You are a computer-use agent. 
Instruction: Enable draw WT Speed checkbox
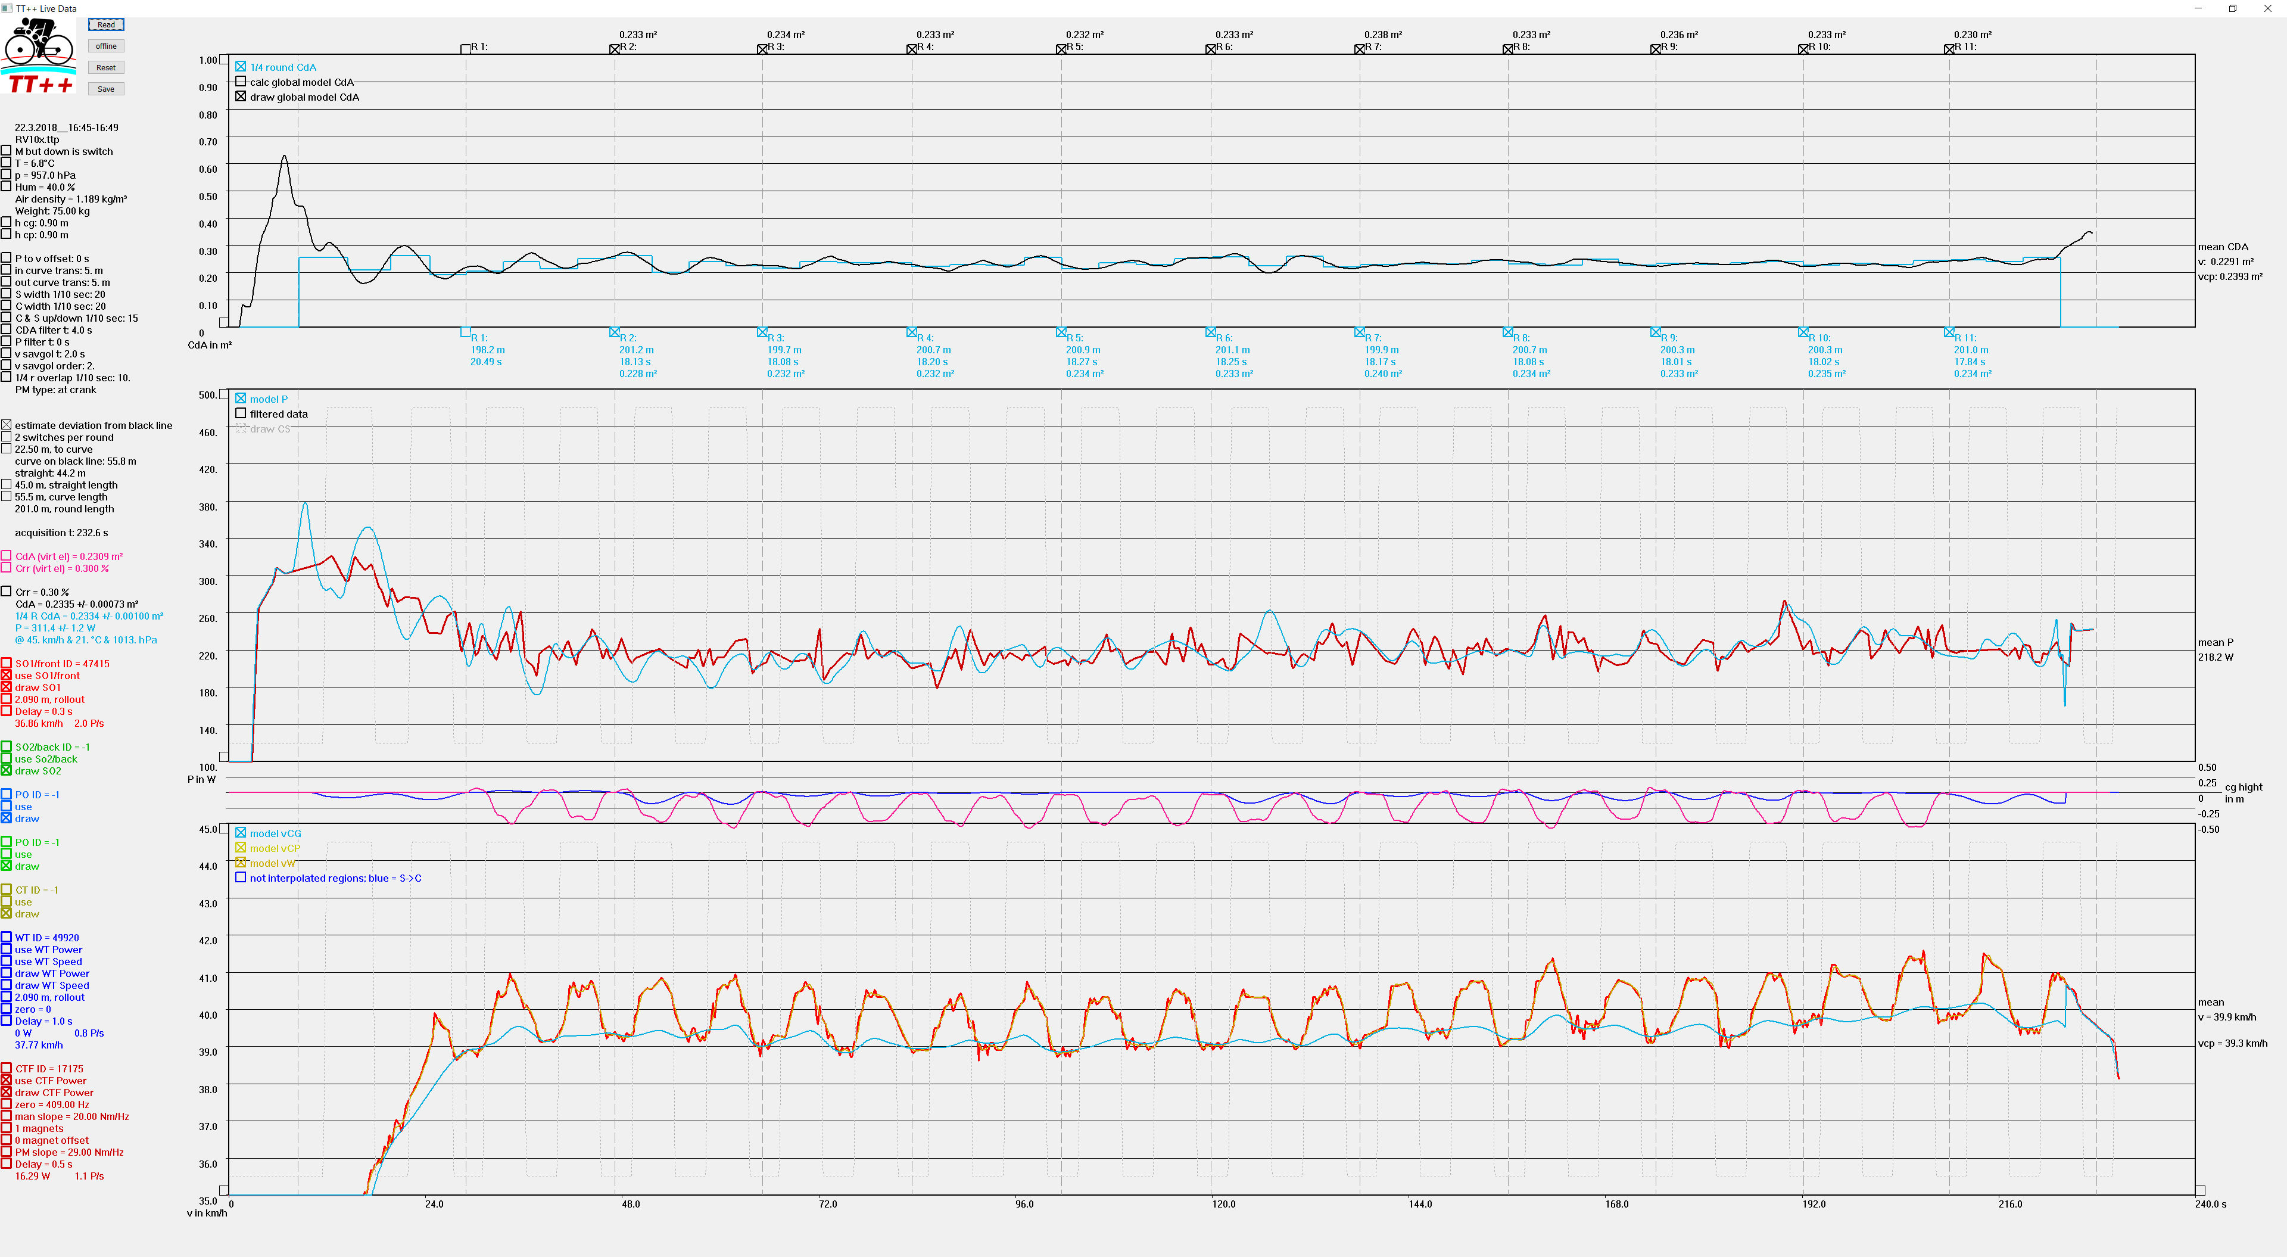6,985
